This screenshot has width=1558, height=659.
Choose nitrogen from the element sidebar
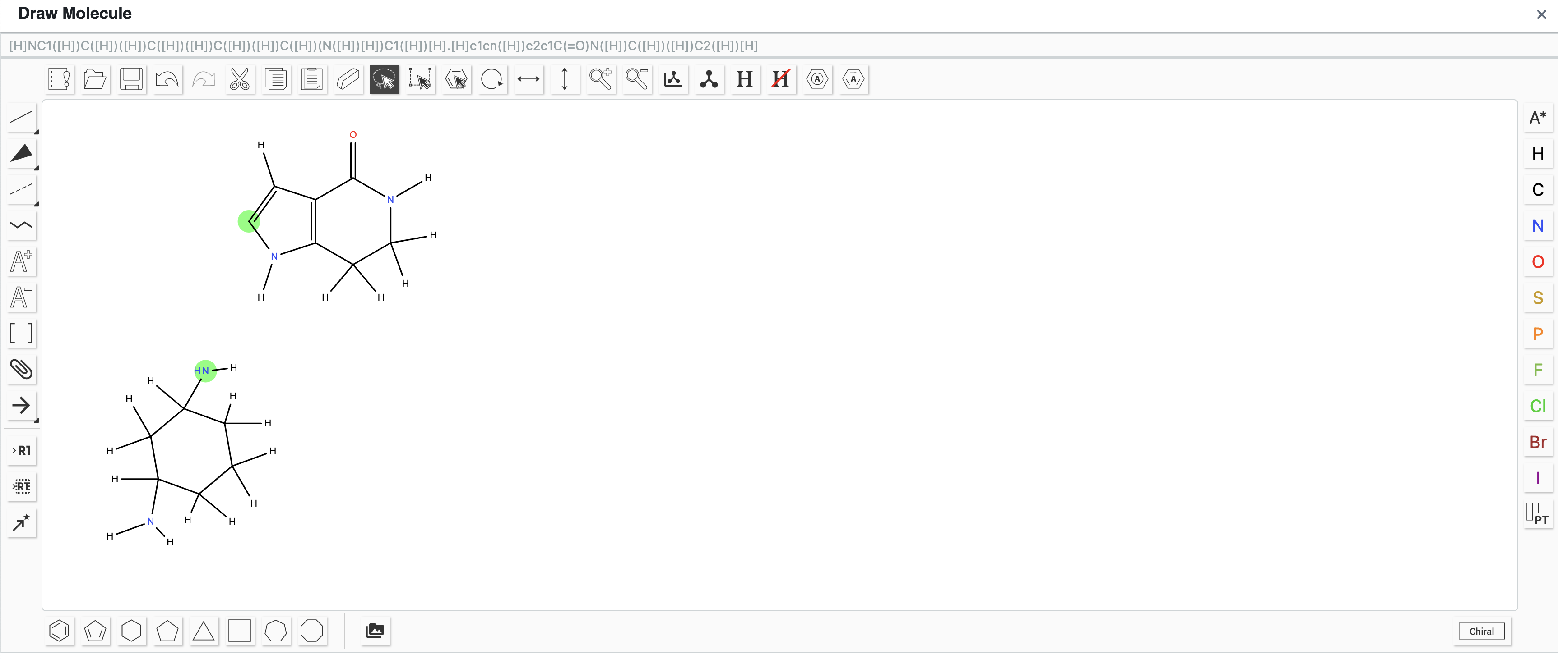[1538, 225]
